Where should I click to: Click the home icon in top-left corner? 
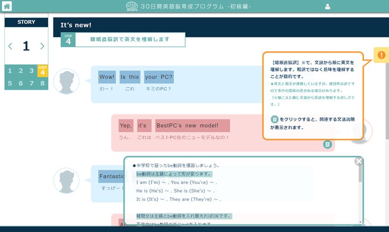point(7,6)
